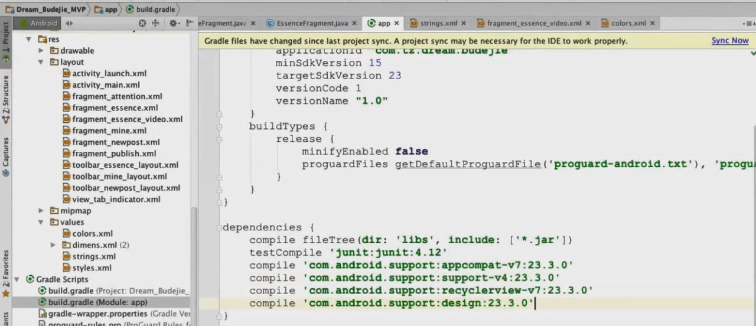Collapse the layout folder

(x=41, y=62)
